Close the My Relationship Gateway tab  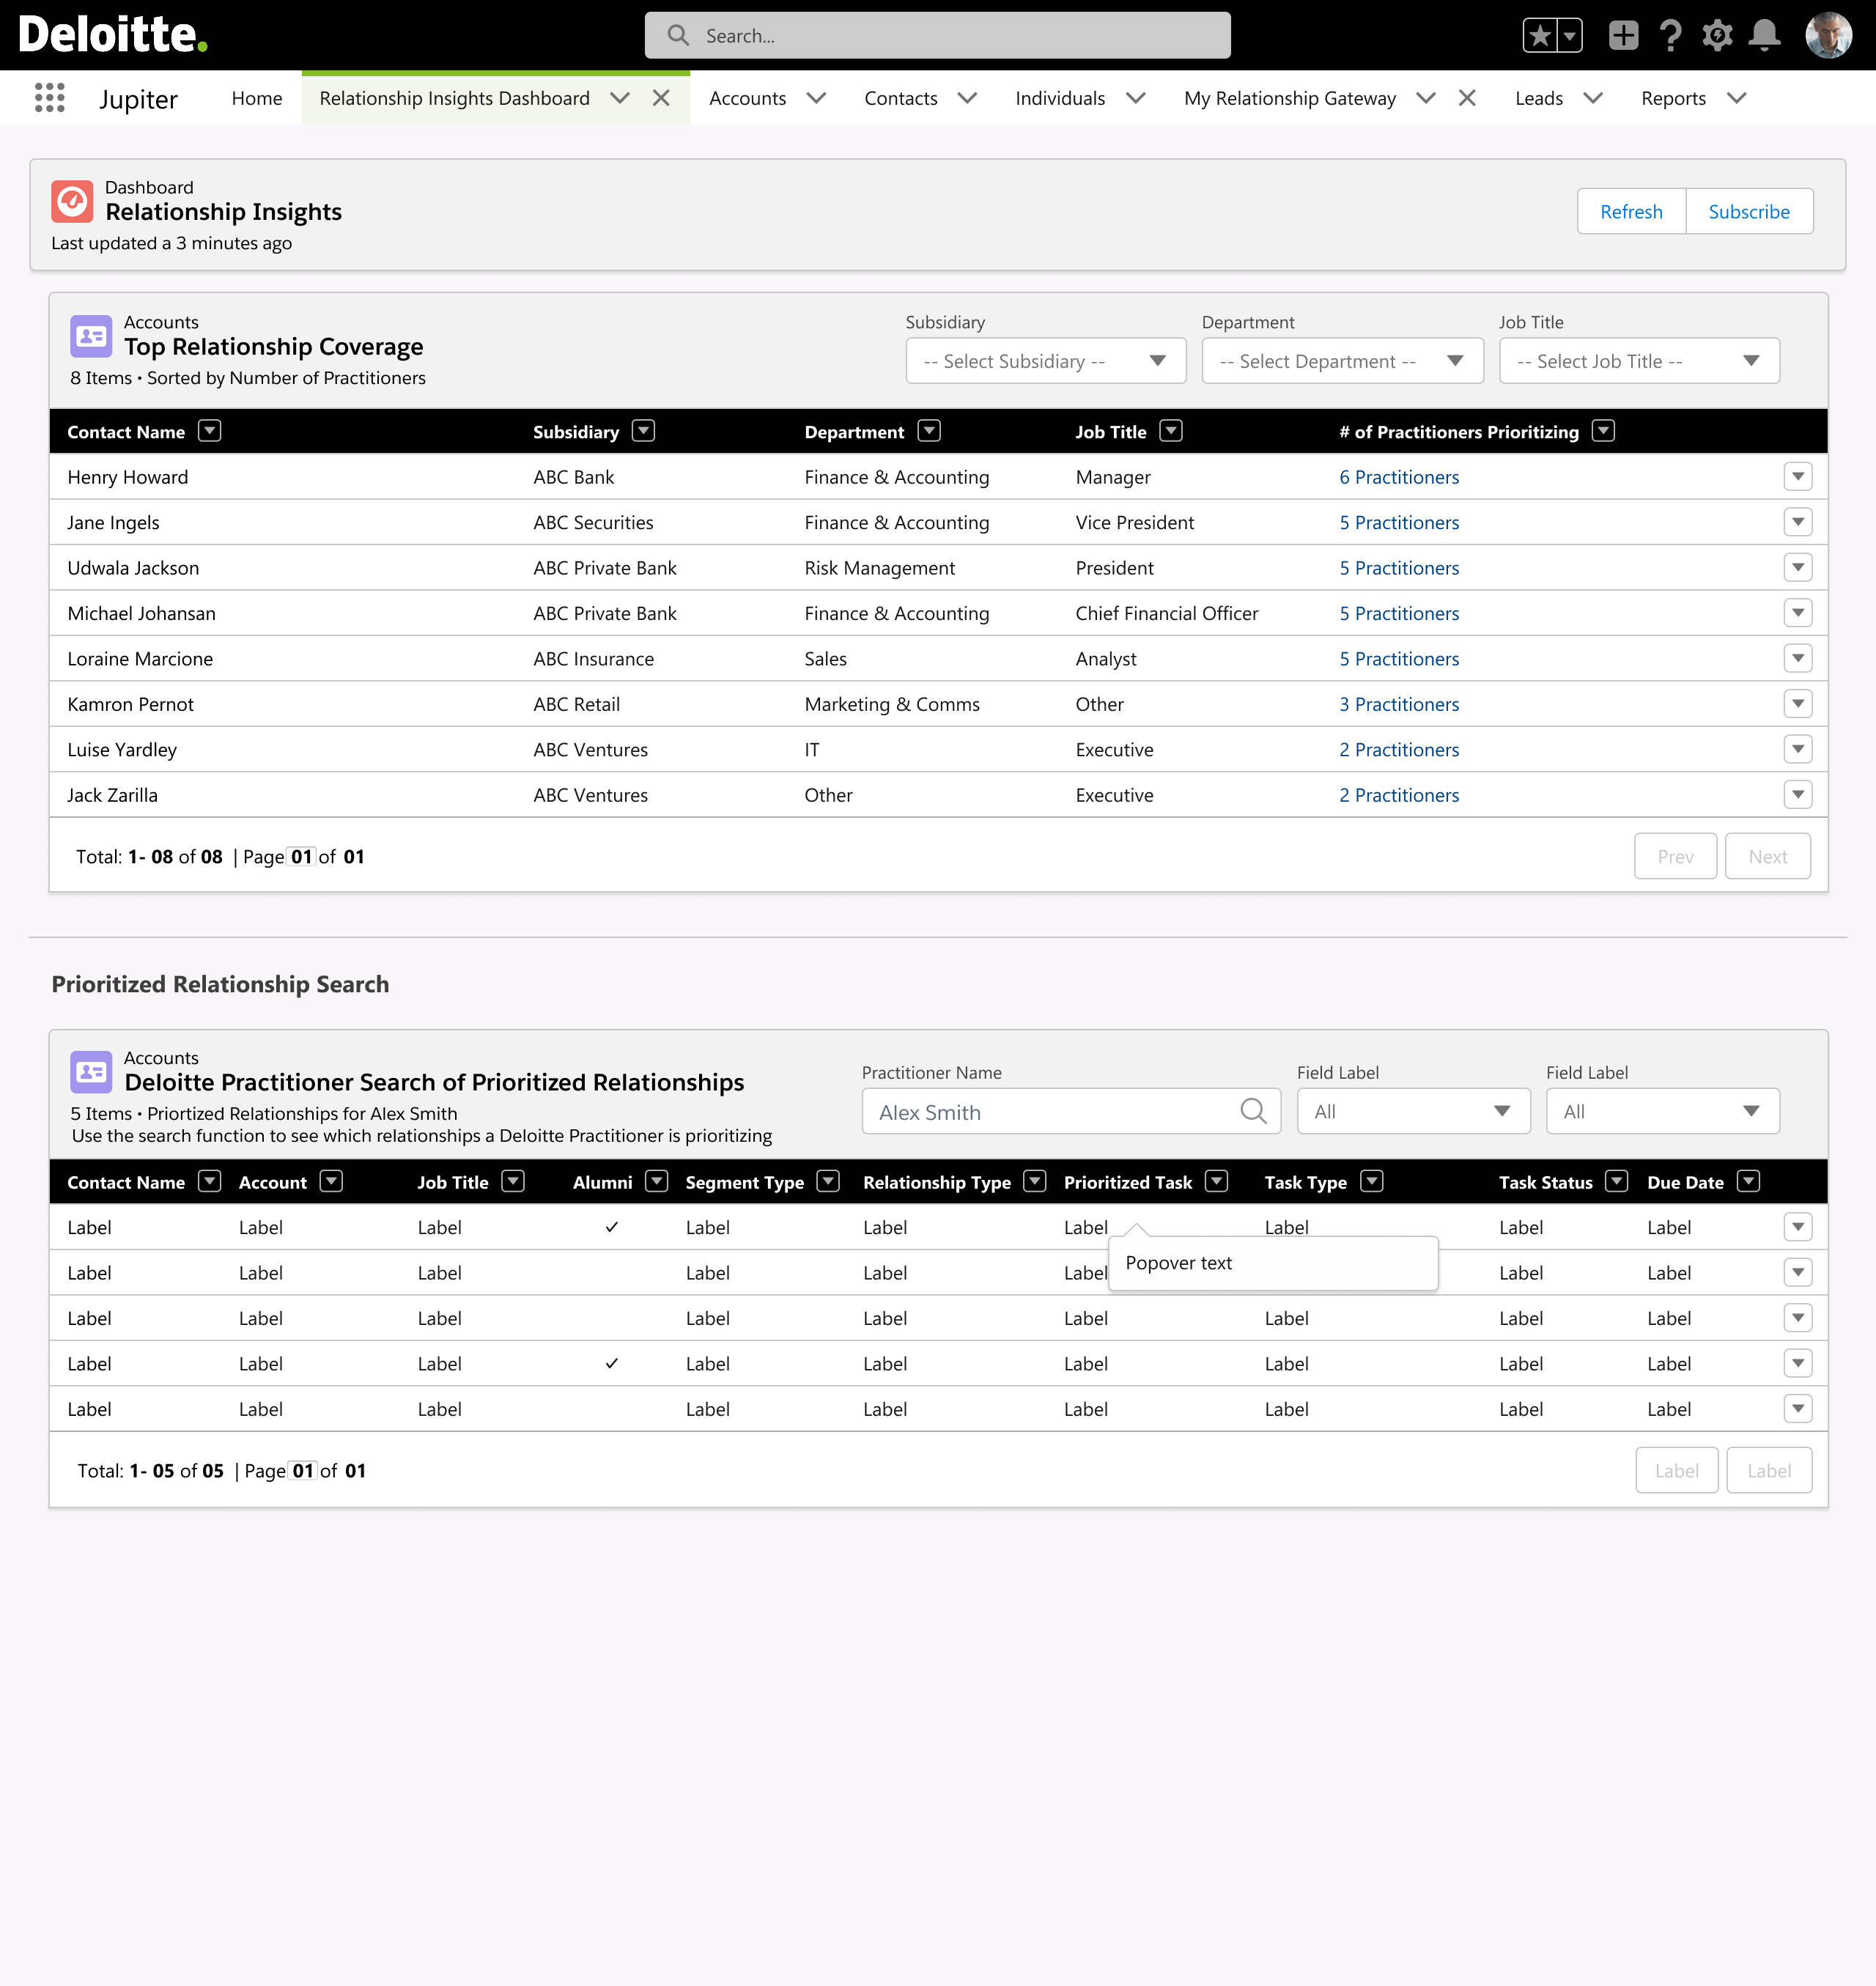tap(1467, 98)
